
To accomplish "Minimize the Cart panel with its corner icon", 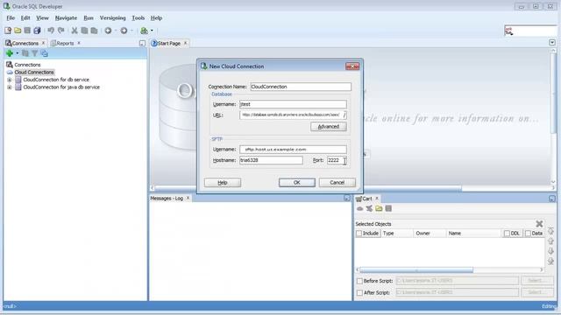I will pos(552,199).
